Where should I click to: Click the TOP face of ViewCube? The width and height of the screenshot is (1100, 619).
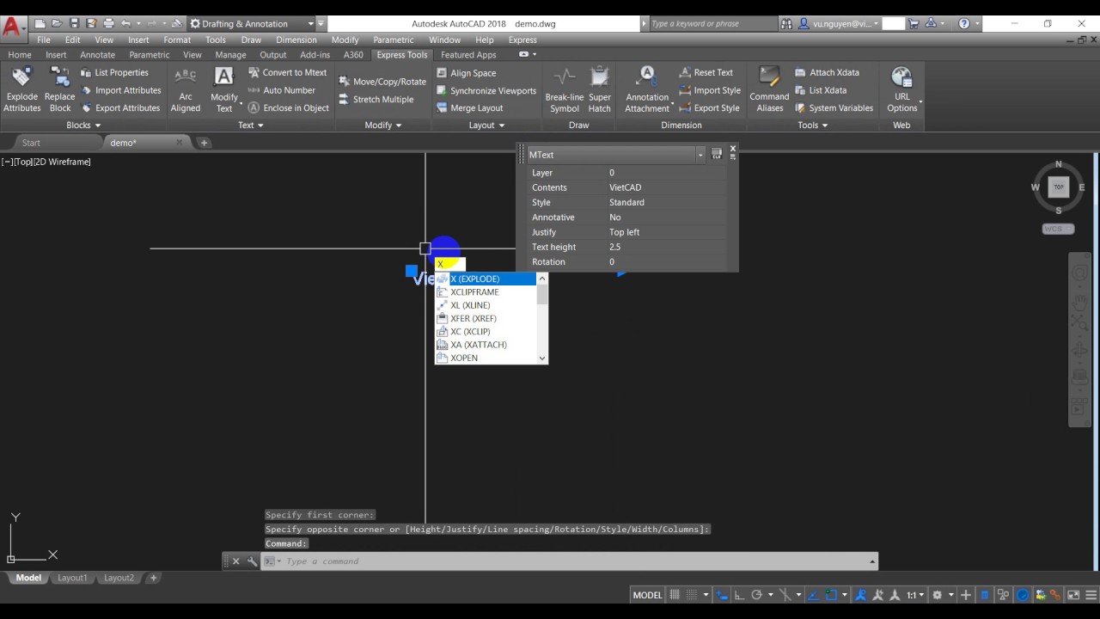point(1059,187)
